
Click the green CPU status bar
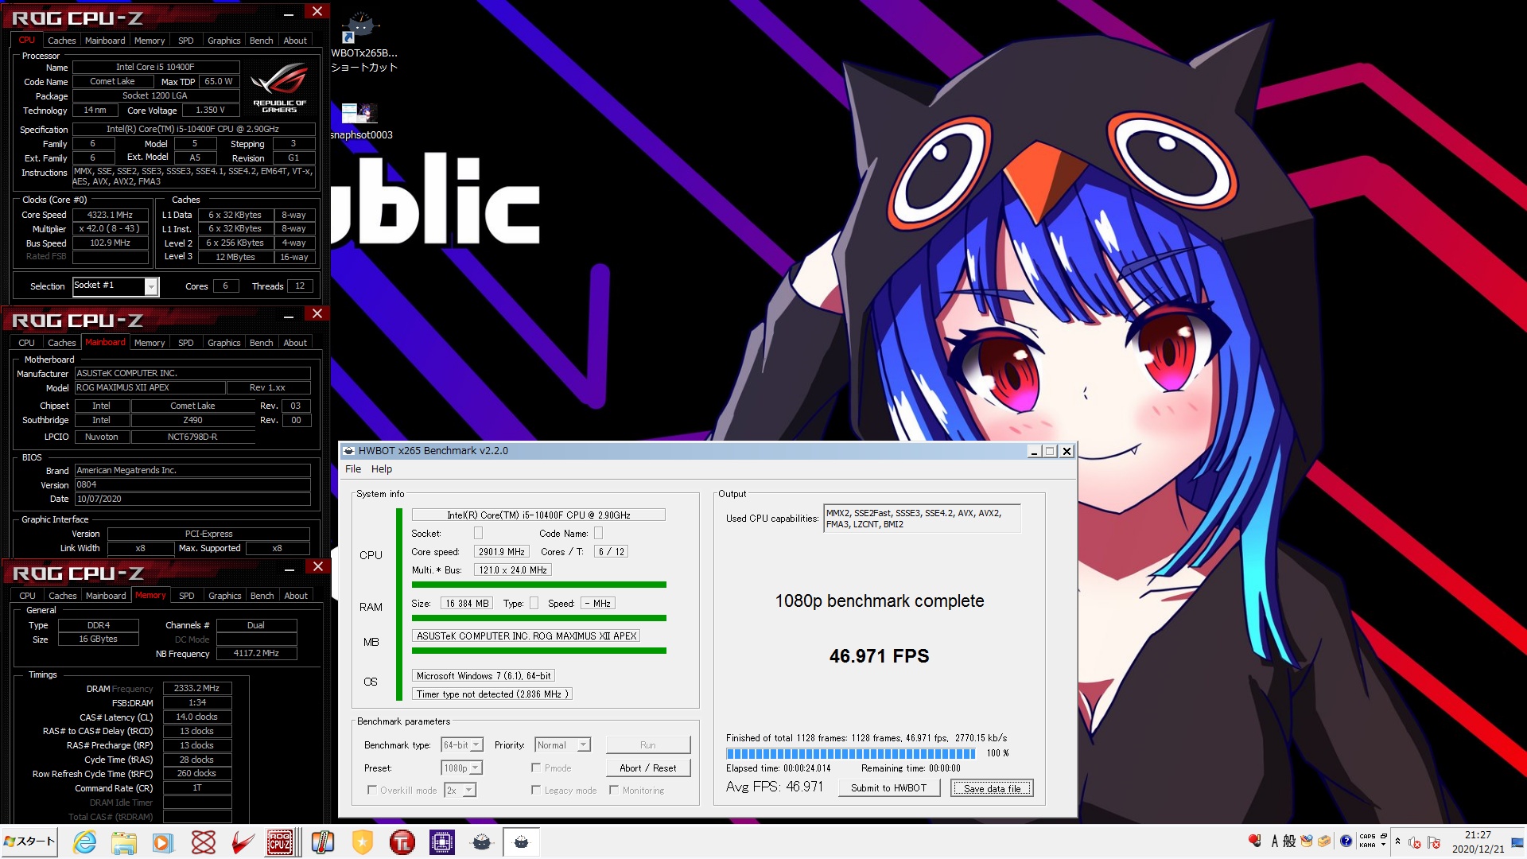pyautogui.click(x=538, y=585)
